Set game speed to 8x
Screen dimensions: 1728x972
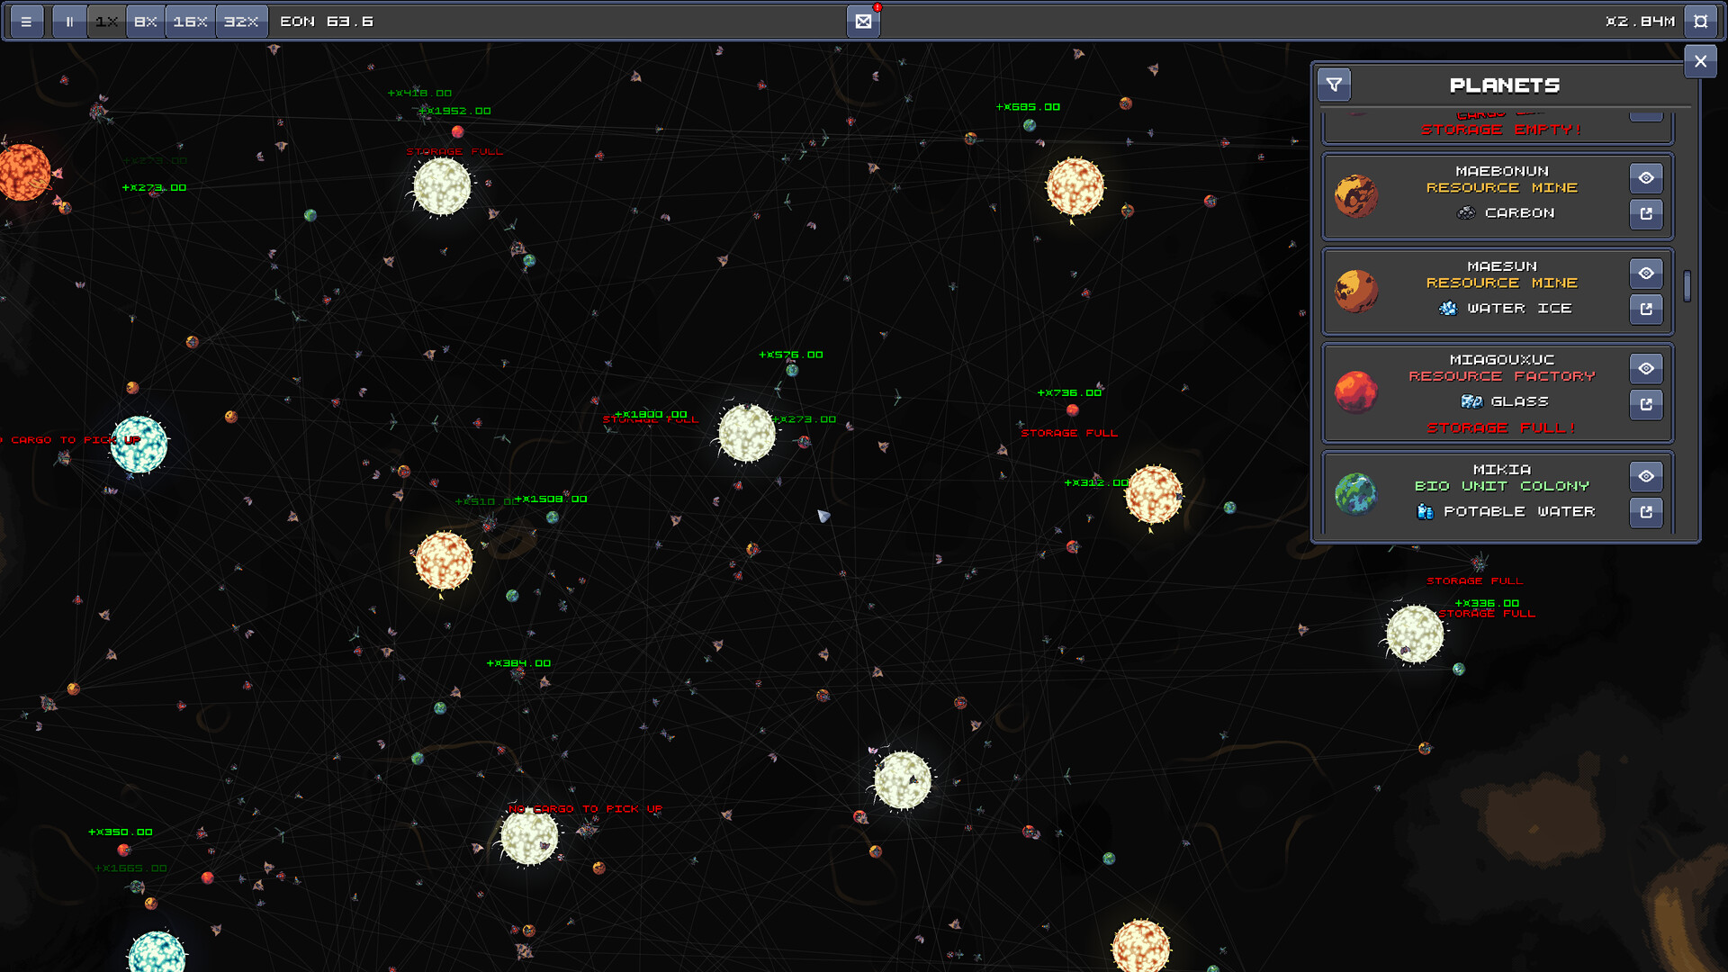tap(144, 21)
